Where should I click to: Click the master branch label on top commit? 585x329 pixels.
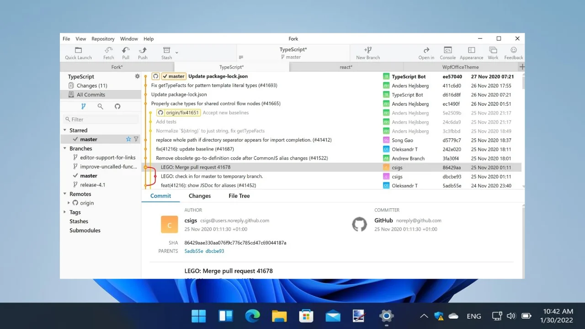click(174, 76)
